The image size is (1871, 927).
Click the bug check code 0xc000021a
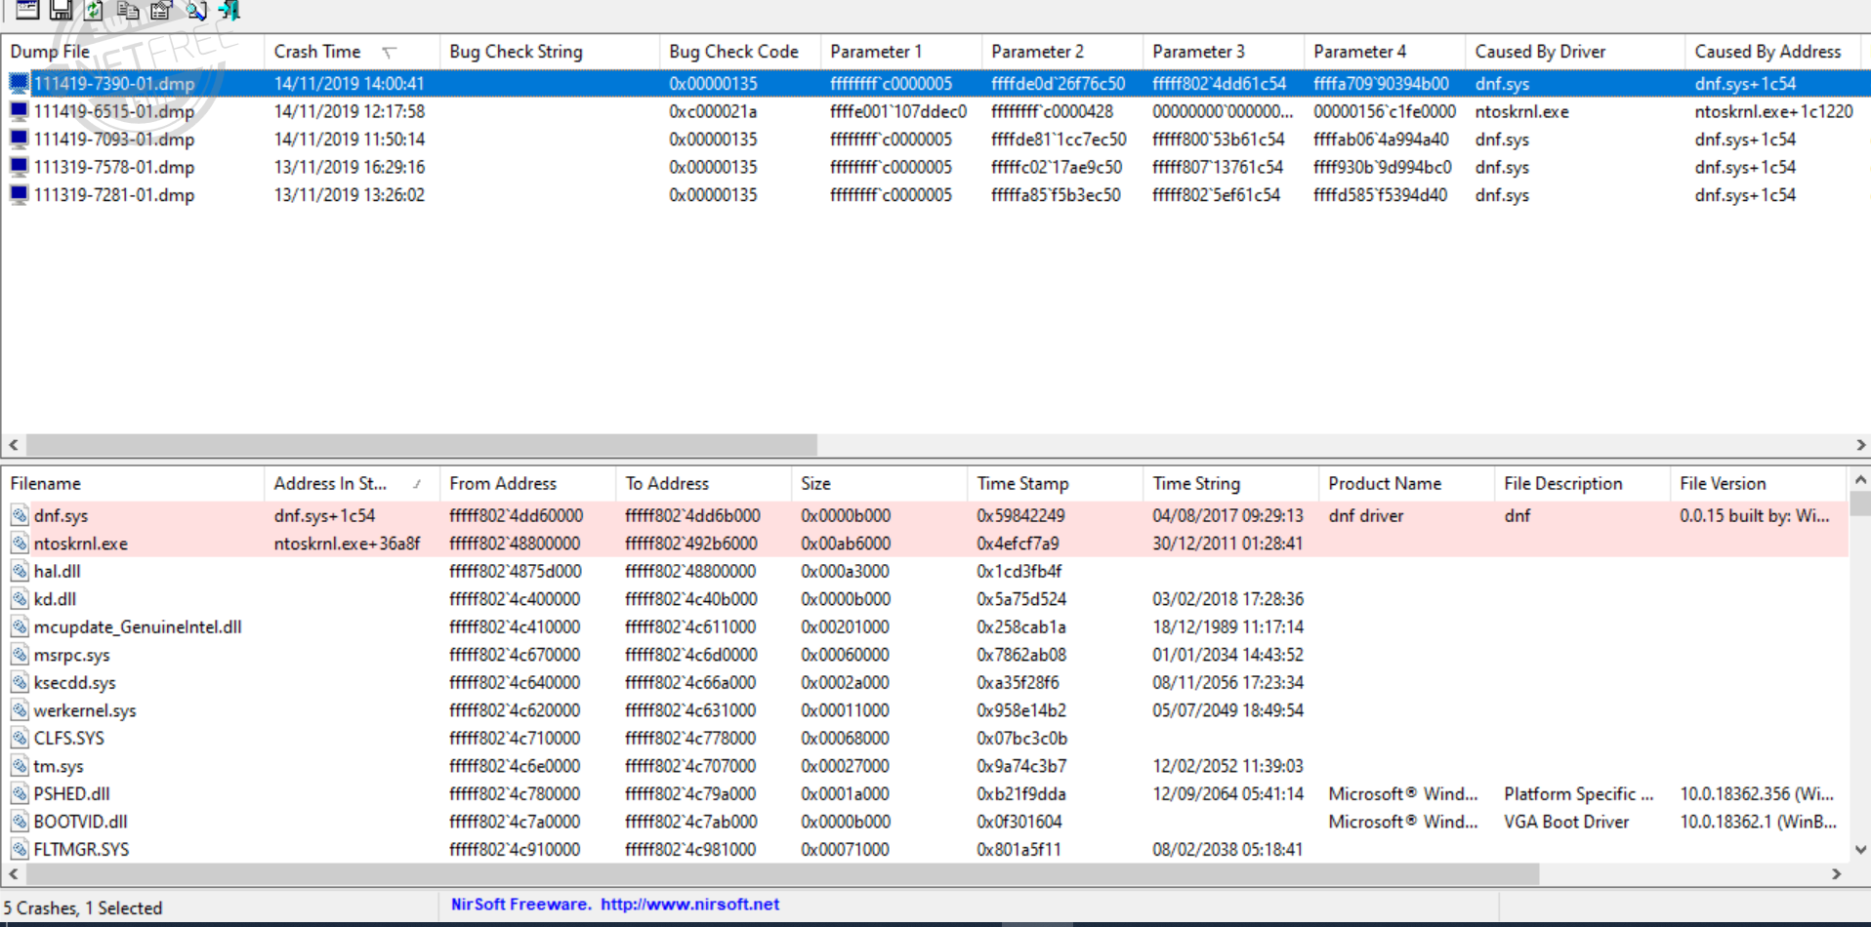713,111
